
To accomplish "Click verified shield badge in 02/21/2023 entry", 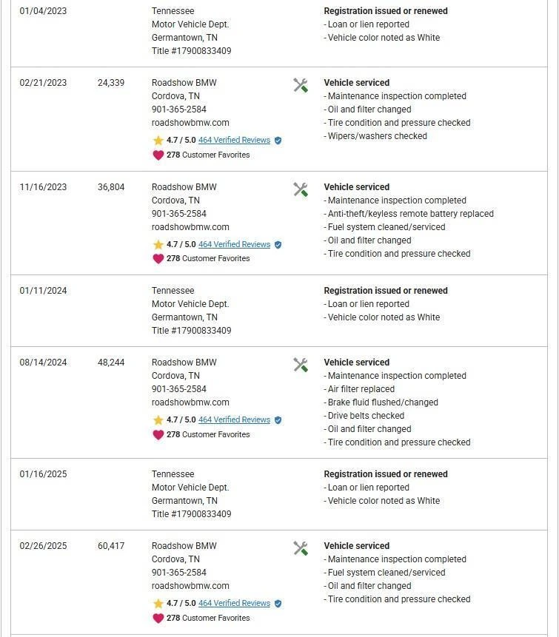I will click(x=278, y=141).
